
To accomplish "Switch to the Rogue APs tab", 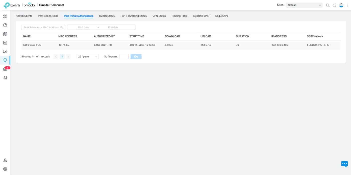I will coord(221,16).
